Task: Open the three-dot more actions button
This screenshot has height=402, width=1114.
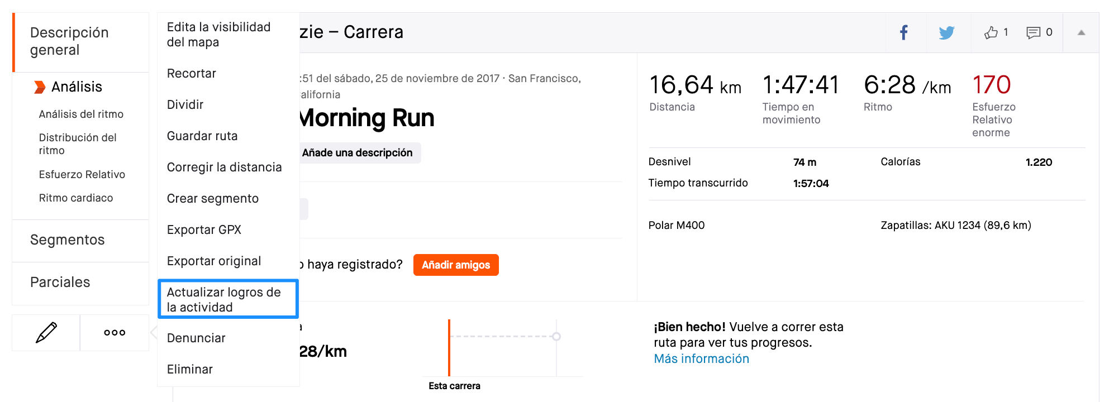Action: 115,332
